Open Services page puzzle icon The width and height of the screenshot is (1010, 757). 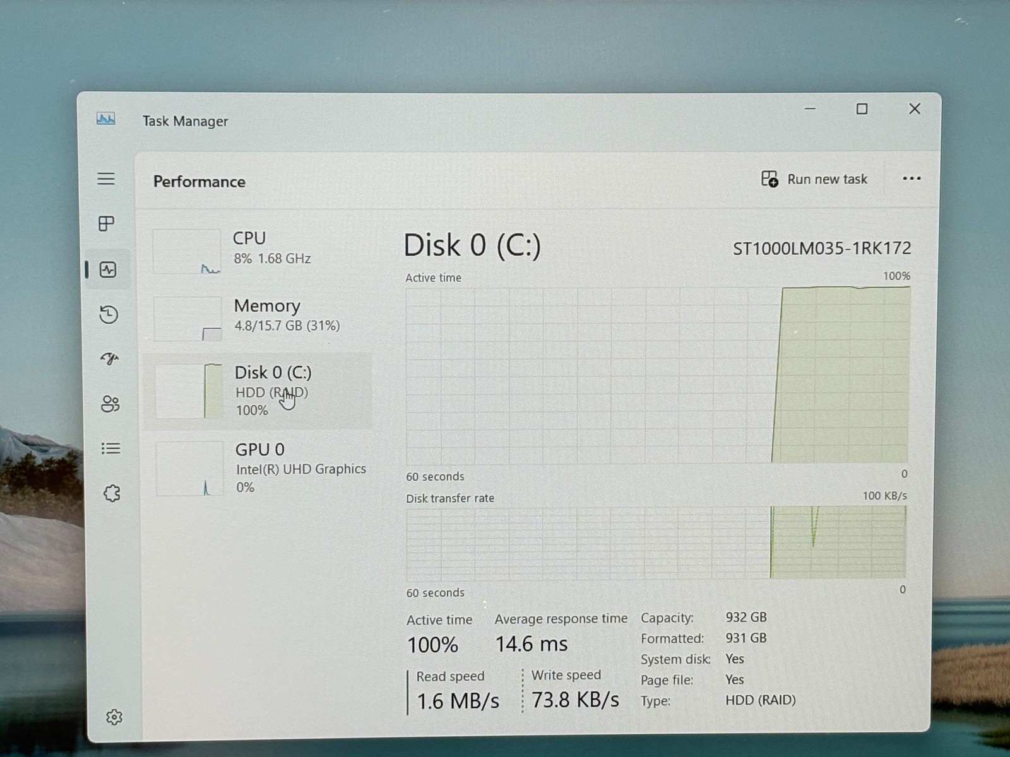[x=112, y=493]
